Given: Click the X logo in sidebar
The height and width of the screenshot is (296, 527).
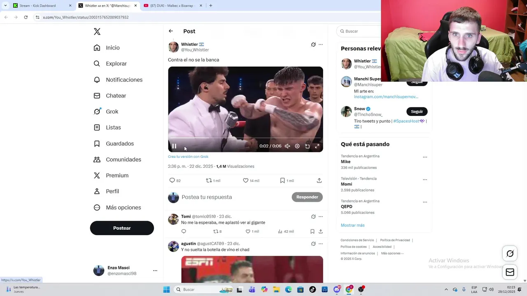Looking at the screenshot, I should click(97, 32).
